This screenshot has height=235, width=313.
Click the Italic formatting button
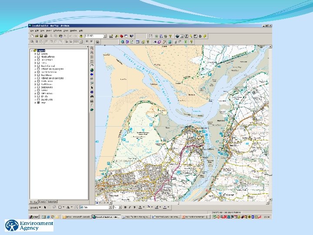point(130,207)
